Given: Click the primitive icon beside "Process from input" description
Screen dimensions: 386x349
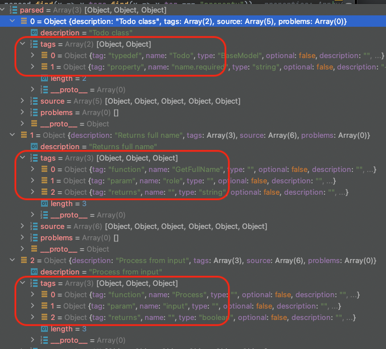Looking at the screenshot, I should click(34, 272).
